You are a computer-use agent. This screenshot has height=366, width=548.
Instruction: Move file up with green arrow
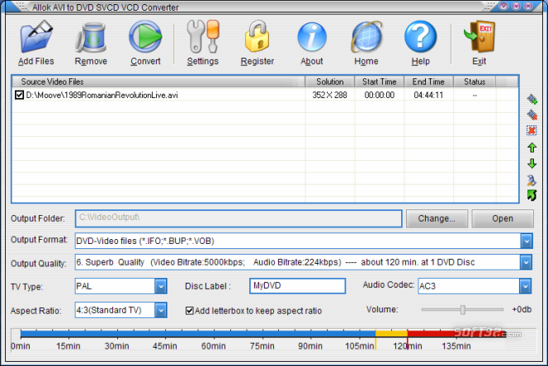(x=532, y=148)
